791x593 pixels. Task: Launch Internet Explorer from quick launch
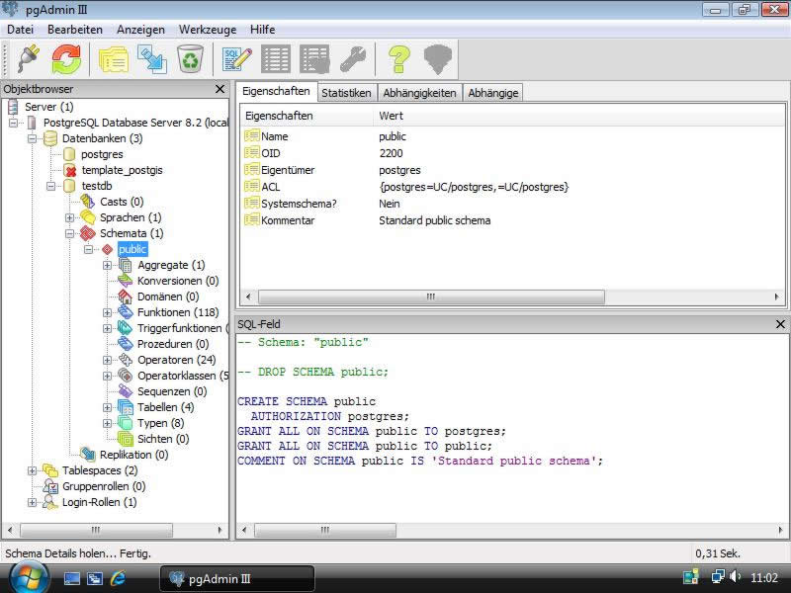(x=118, y=578)
